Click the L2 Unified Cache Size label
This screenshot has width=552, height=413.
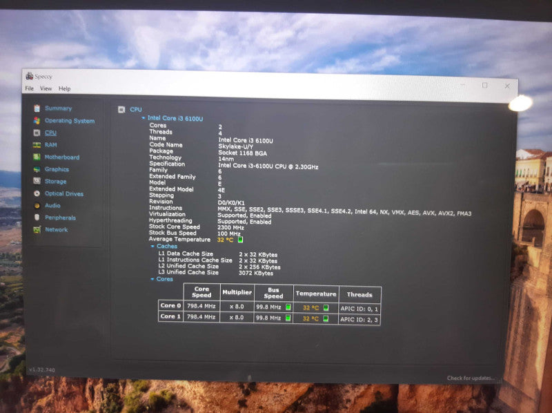point(188,266)
